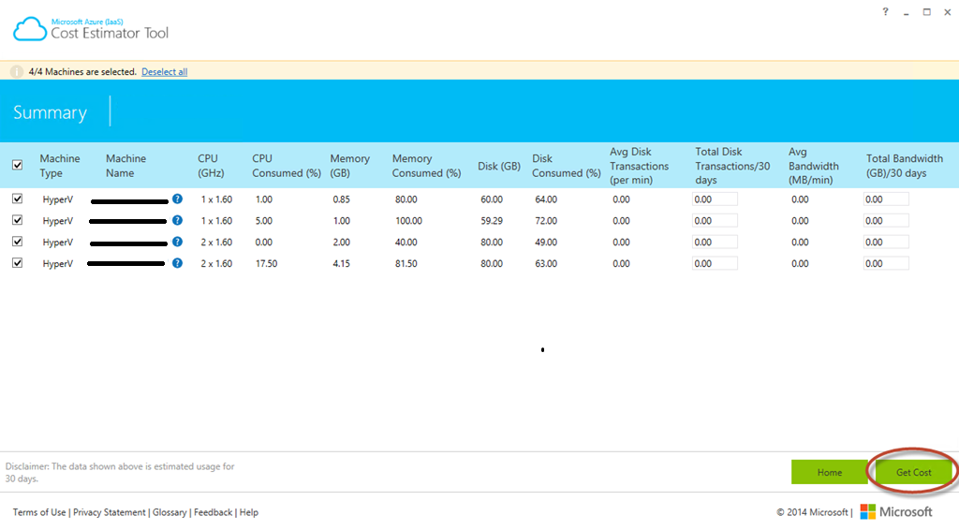The height and width of the screenshot is (530, 959).
Task: Open the Terms of Use link
Action: click(39, 512)
